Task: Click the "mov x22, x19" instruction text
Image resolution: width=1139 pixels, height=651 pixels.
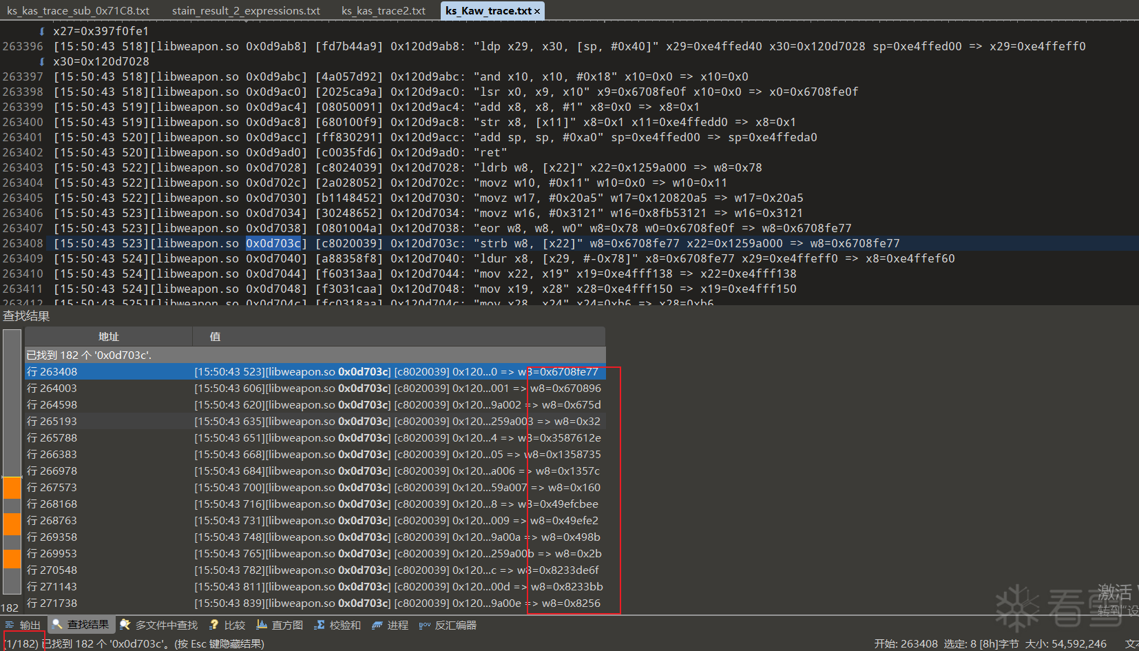Action: [521, 273]
